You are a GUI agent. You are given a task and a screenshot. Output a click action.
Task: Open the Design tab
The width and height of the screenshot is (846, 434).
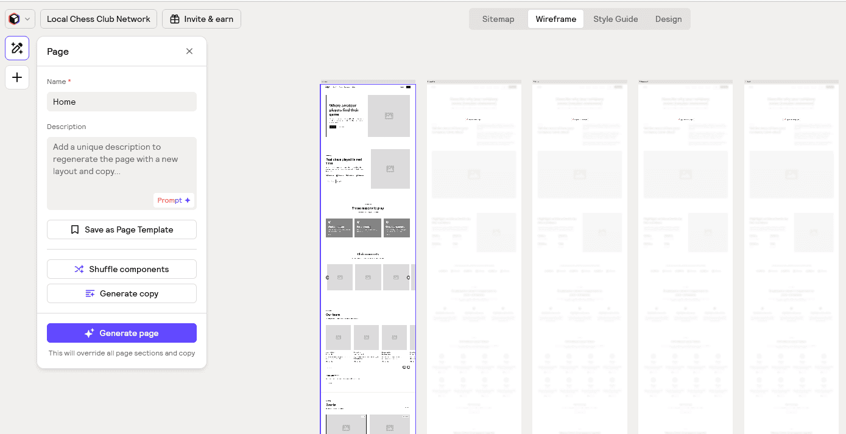(x=668, y=19)
